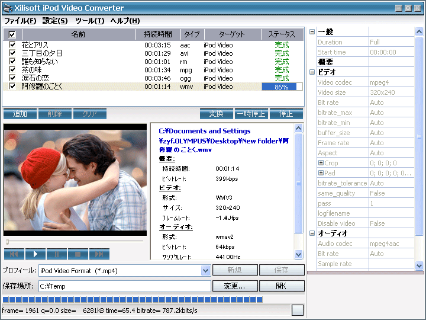The image size is (426, 320).
Task: Click the Frame rate property row
Action: coord(366,143)
